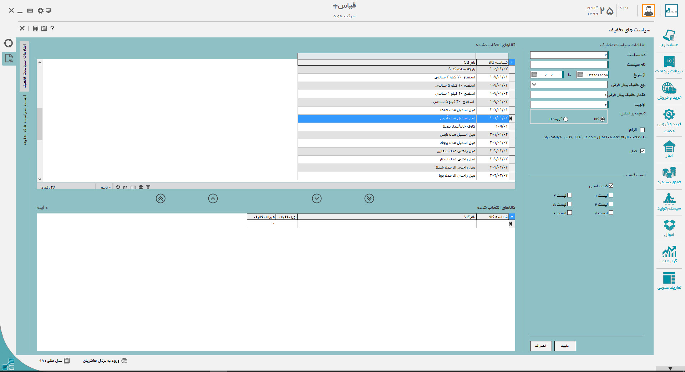The height and width of the screenshot is (372, 685).
Task: Check the لیست ۴ price list checkbox
Action: pyautogui.click(x=569, y=195)
